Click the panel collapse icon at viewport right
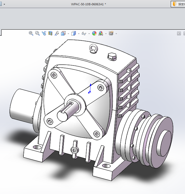The width and height of the screenshot is (185, 194). [179, 34]
